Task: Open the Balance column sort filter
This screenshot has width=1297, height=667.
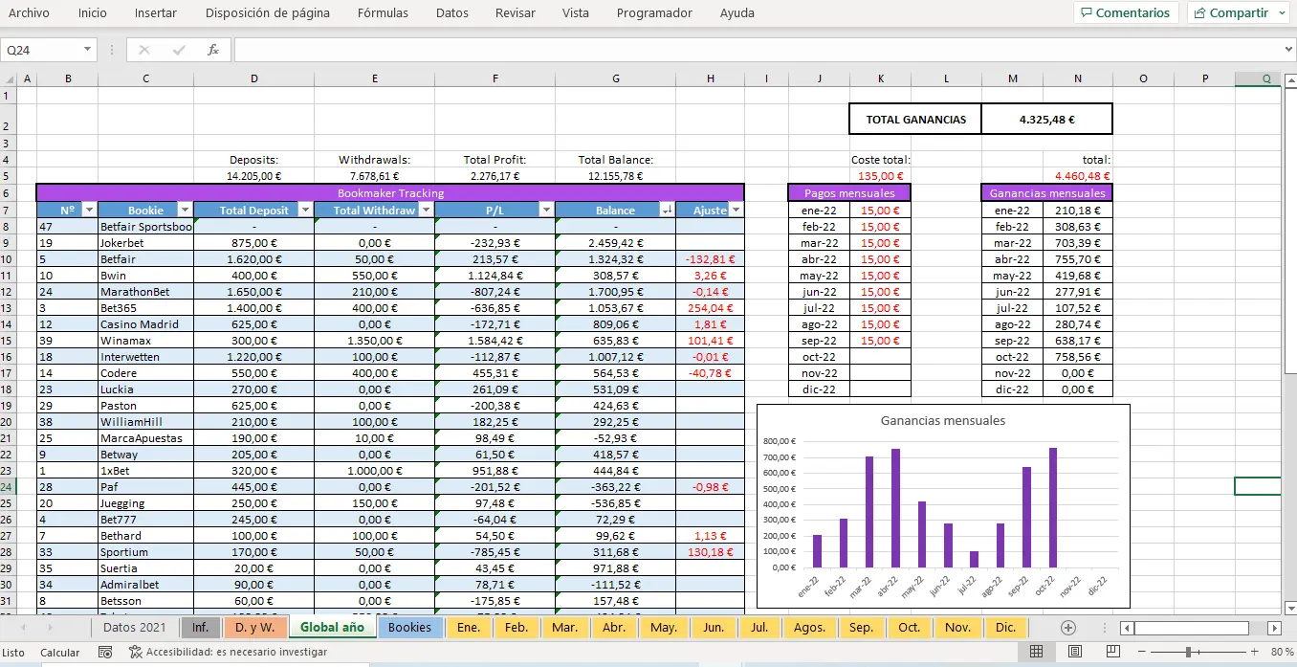Action: (x=667, y=211)
